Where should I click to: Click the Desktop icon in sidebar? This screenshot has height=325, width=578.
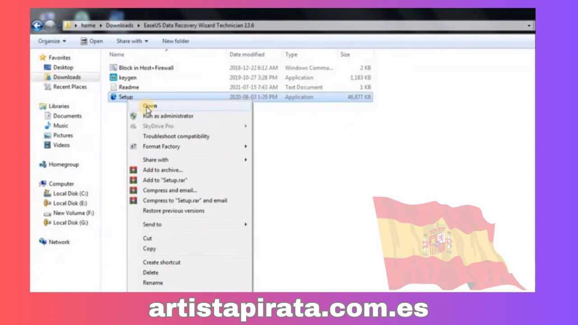47,67
